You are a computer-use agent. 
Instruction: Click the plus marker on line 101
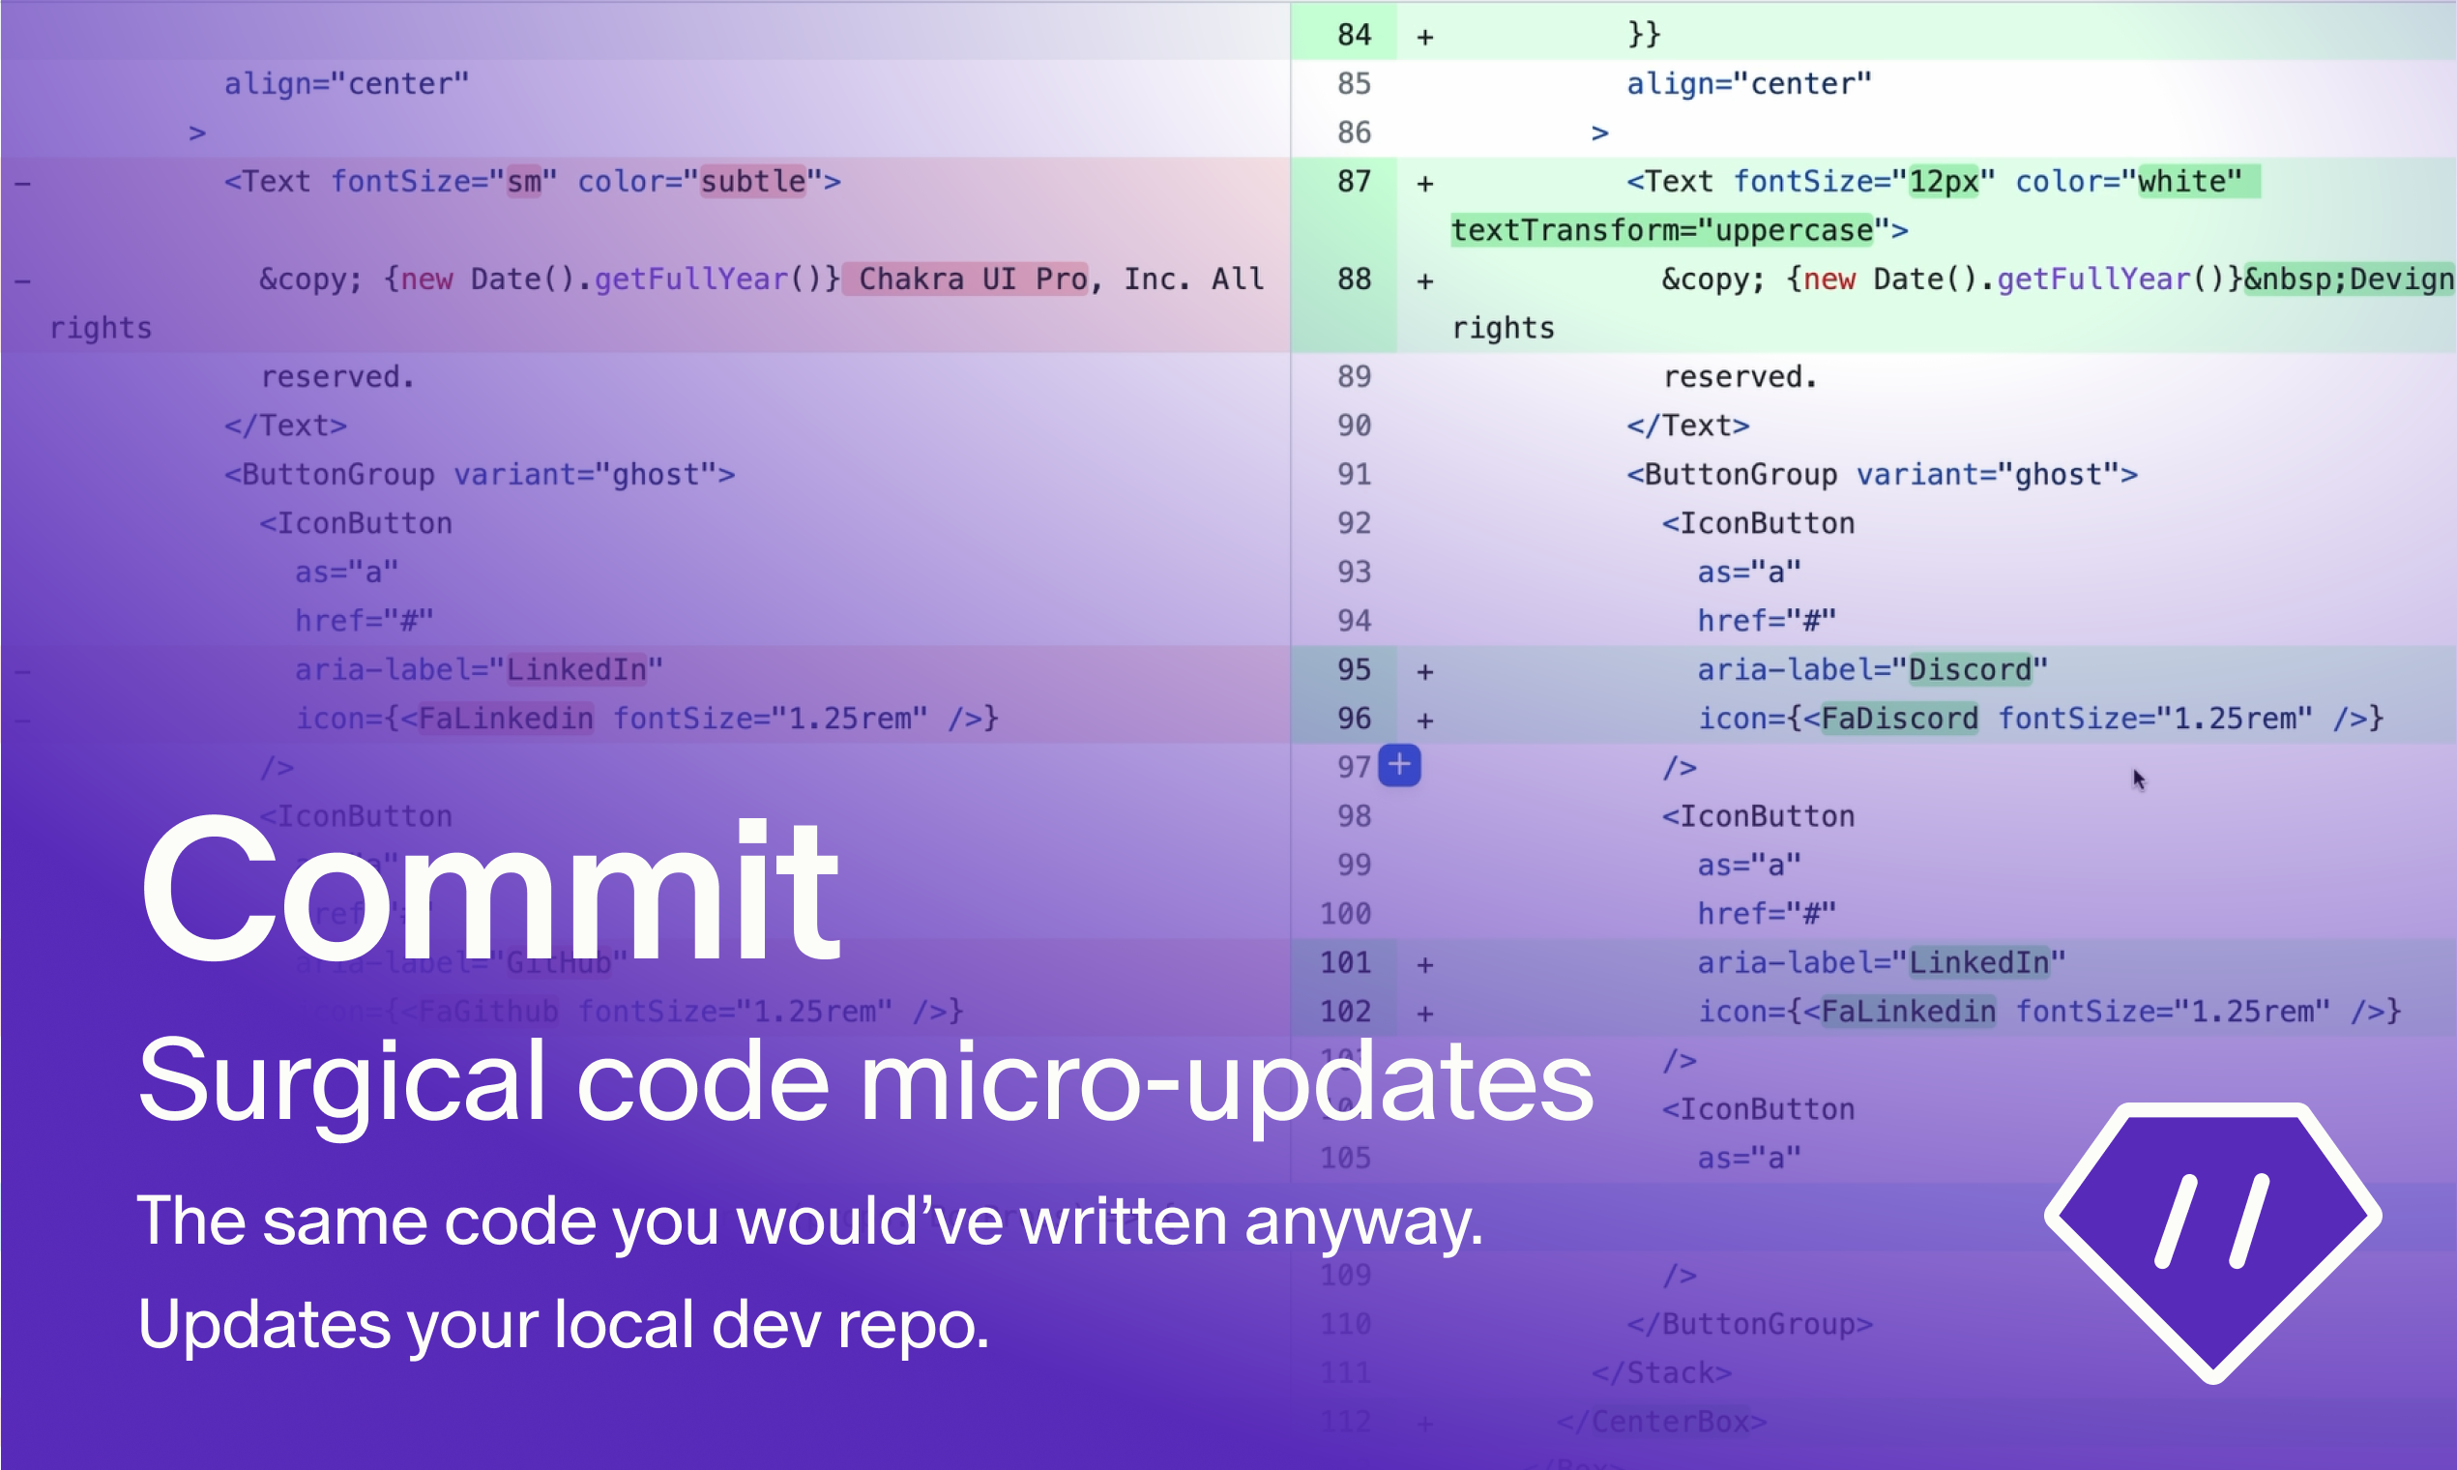1424,964
